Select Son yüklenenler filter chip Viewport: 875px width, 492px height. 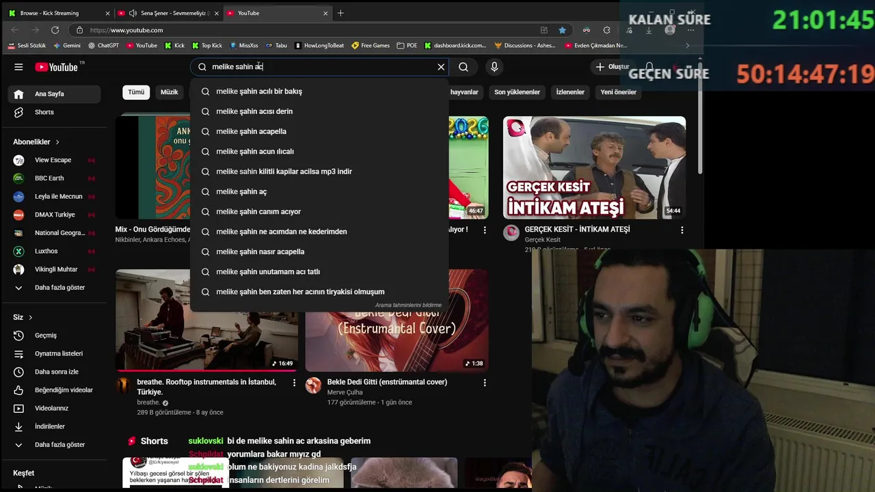517,92
